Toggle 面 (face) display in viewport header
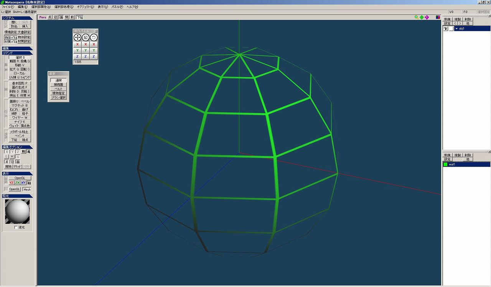 (x=61, y=17)
